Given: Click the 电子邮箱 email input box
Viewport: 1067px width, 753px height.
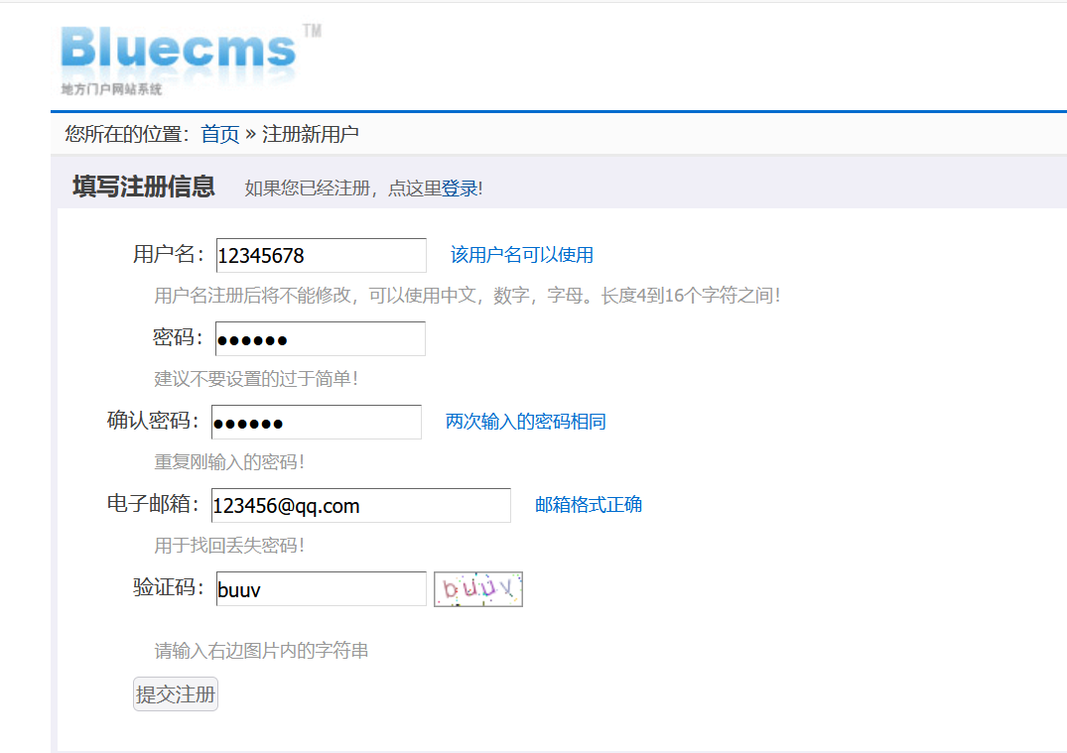Looking at the screenshot, I should 360,505.
